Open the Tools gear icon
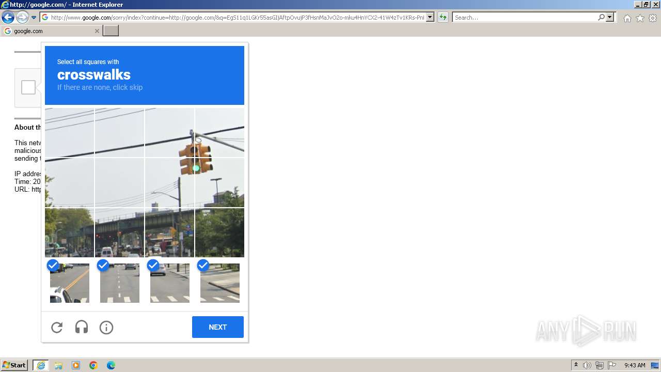 [x=653, y=18]
